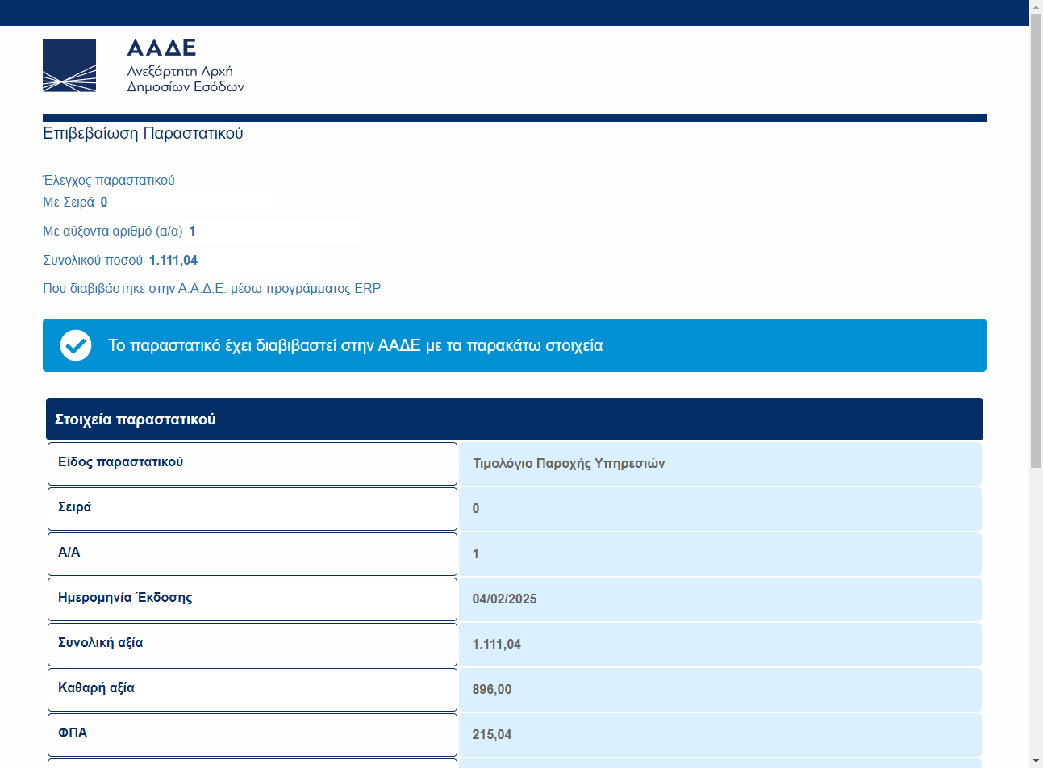
Task: Click the 'Συνολικού ποσού' label
Action: click(x=93, y=260)
